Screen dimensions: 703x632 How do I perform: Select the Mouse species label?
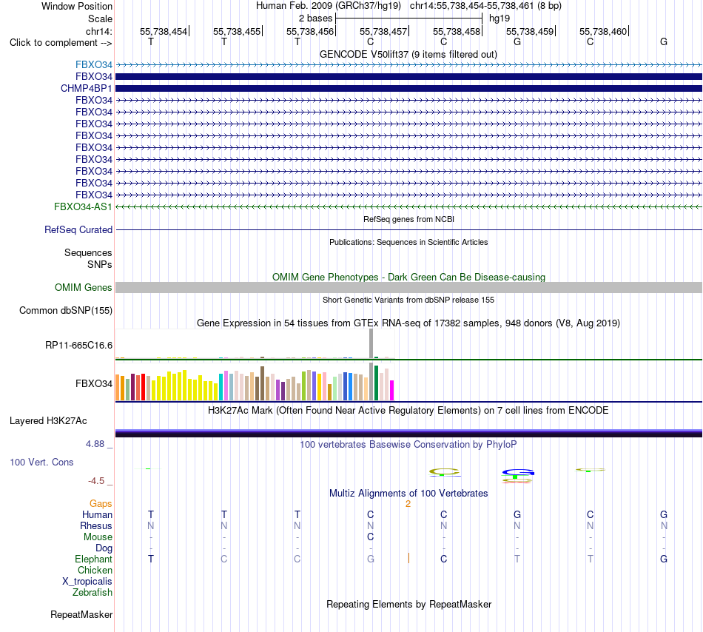click(98, 537)
